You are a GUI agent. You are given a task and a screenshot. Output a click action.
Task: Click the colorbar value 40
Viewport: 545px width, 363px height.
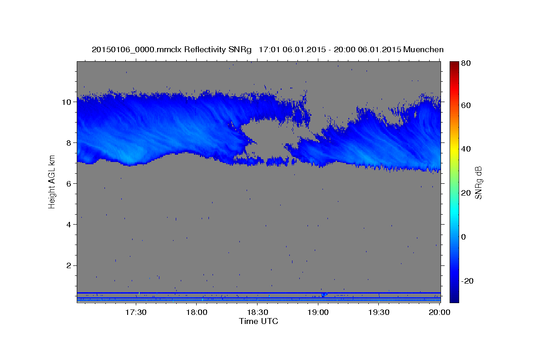click(466, 149)
